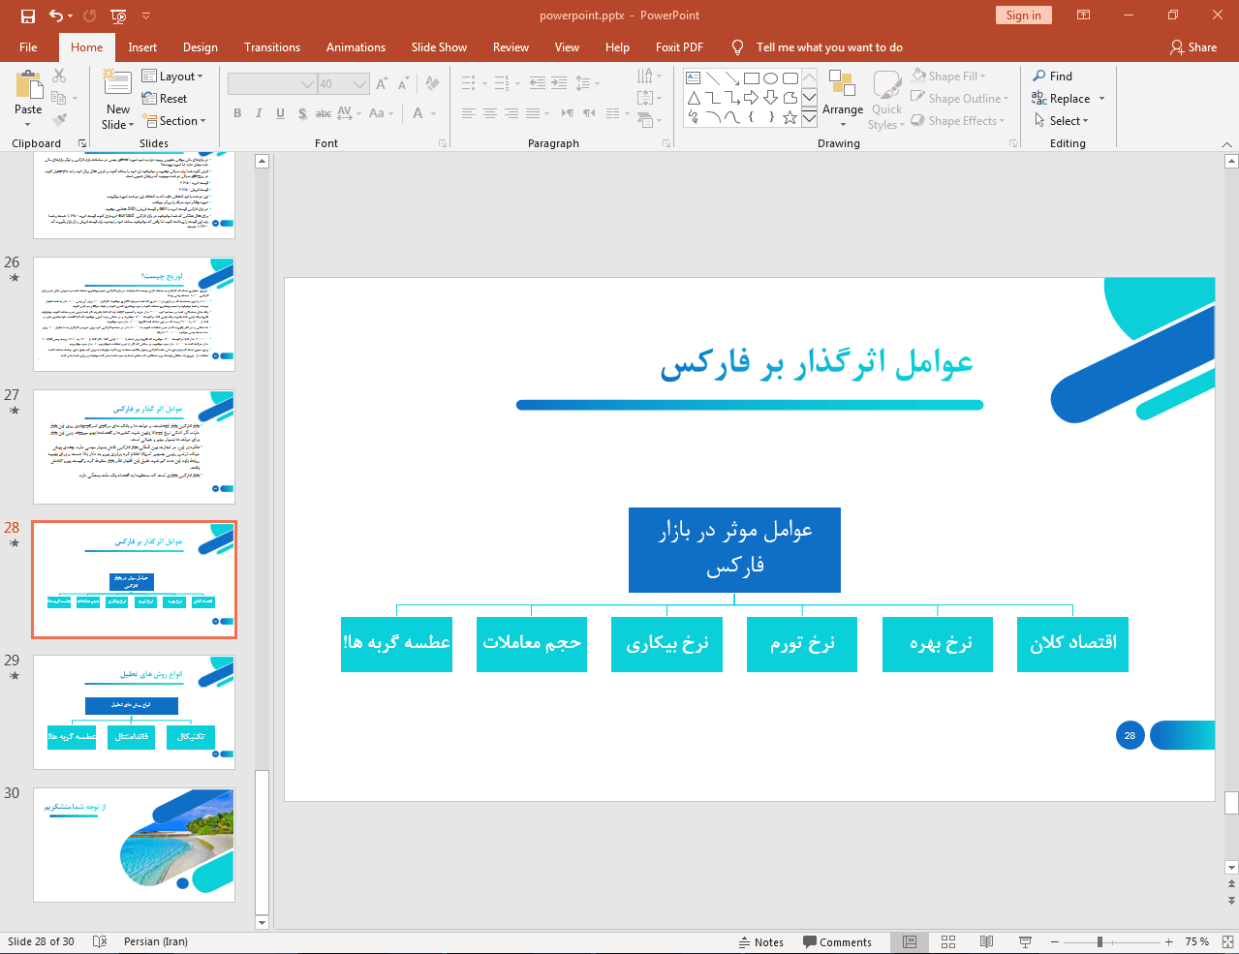
Task: Toggle center paragraph alignment
Action: pyautogui.click(x=490, y=113)
